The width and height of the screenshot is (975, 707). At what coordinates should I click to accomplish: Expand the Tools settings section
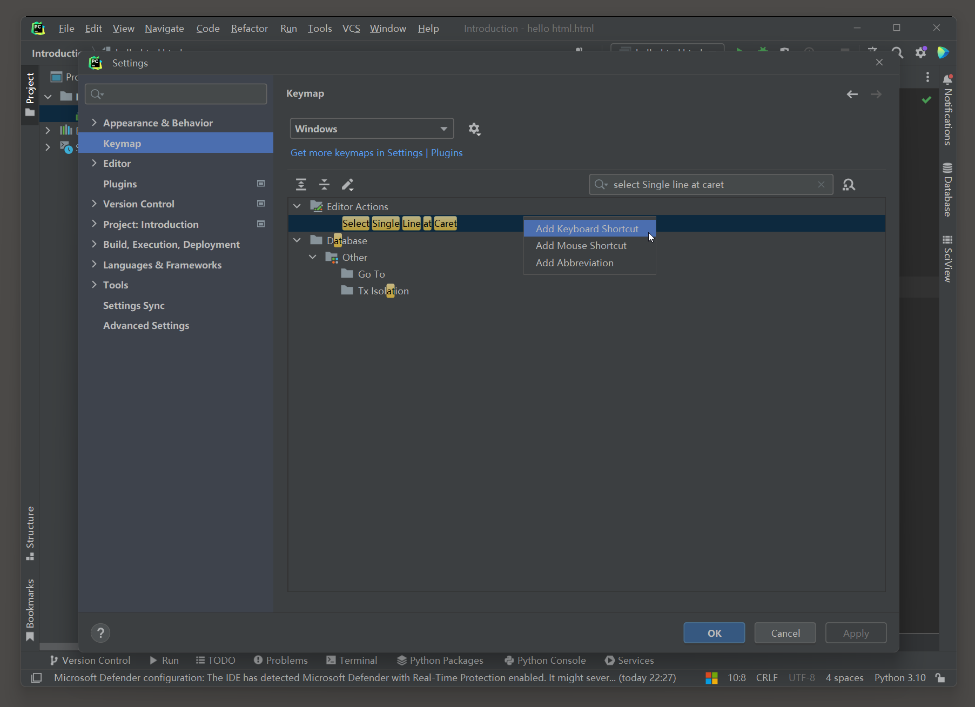coord(94,285)
